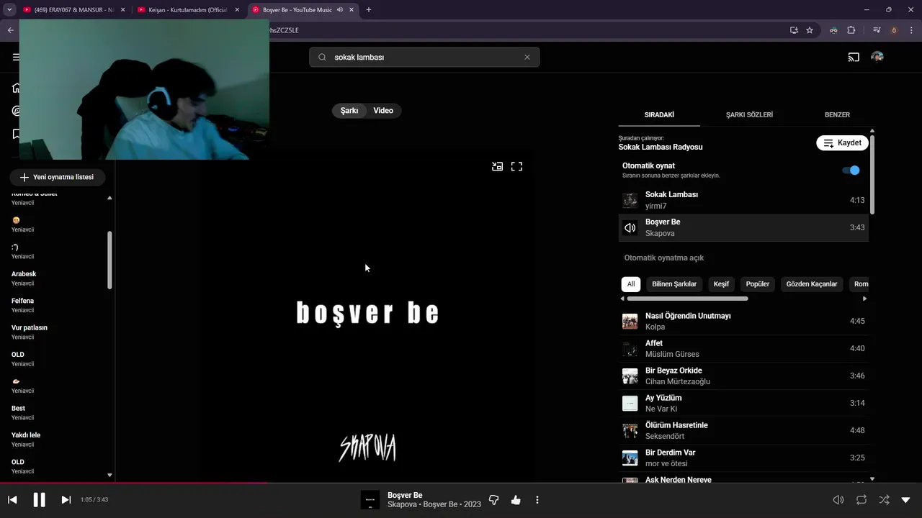Open the account avatar menu
Screen dimensions: 922x518
click(877, 57)
